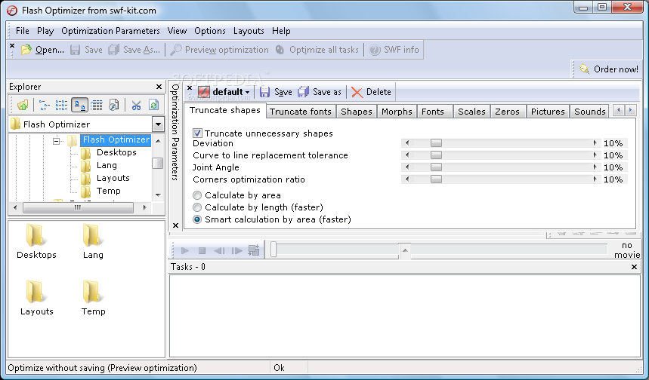Switch to the Pictures tab
Screen dimensions: 649x380
tap(548, 112)
